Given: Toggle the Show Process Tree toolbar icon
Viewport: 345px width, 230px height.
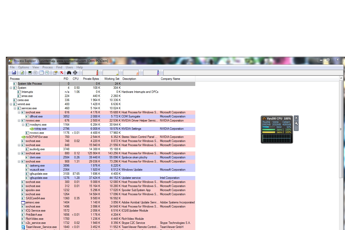Looking at the screenshot, I should tap(36, 73).
